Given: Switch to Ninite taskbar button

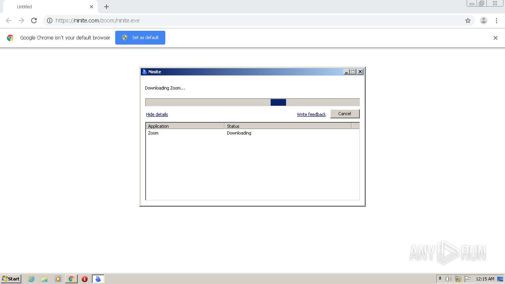Looking at the screenshot, I should pos(98,279).
